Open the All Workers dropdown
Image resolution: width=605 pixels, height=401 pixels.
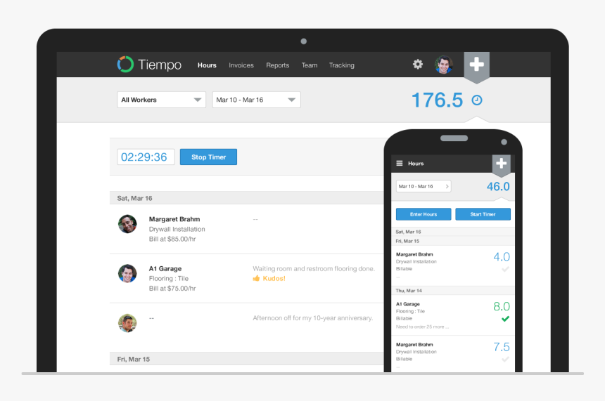pos(161,100)
